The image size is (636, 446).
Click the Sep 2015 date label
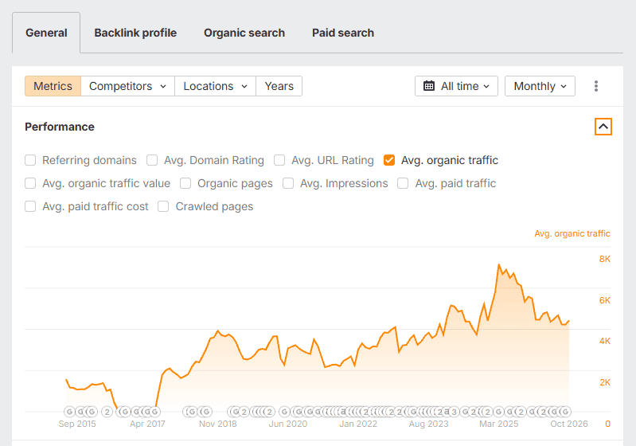click(x=77, y=424)
